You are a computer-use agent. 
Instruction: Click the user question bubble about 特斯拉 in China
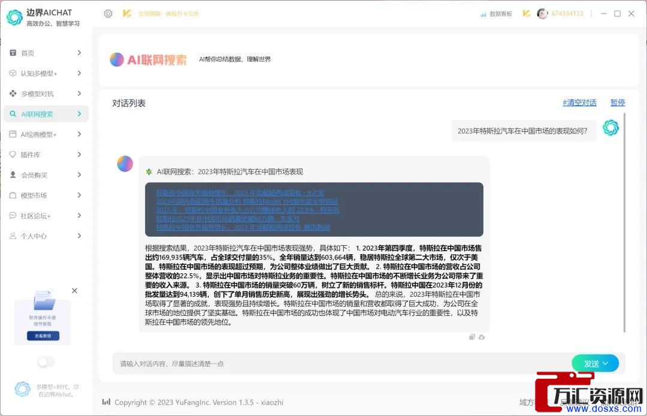tap(524, 131)
